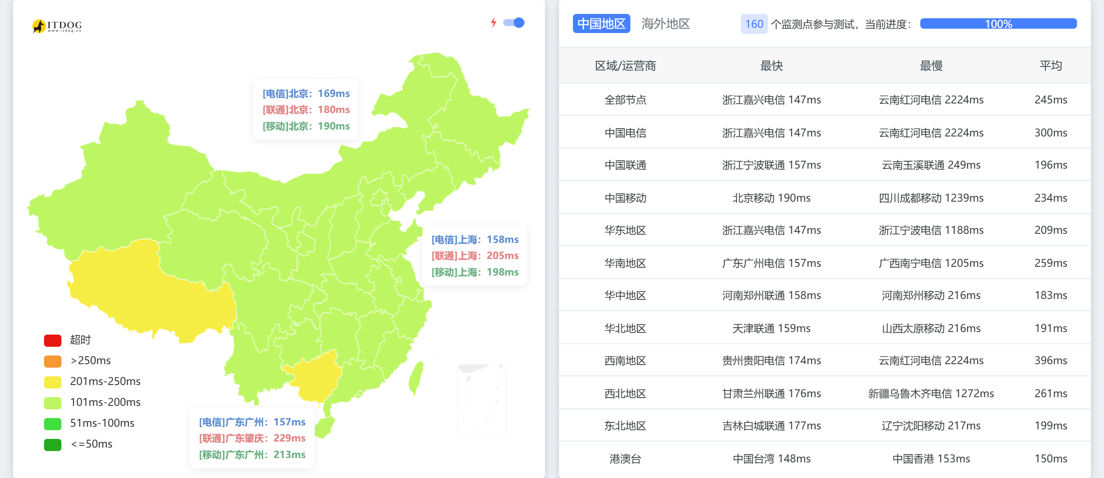Click the [移动]北京: 190ms label
Viewport: 1104px width, 478px height.
click(x=306, y=126)
